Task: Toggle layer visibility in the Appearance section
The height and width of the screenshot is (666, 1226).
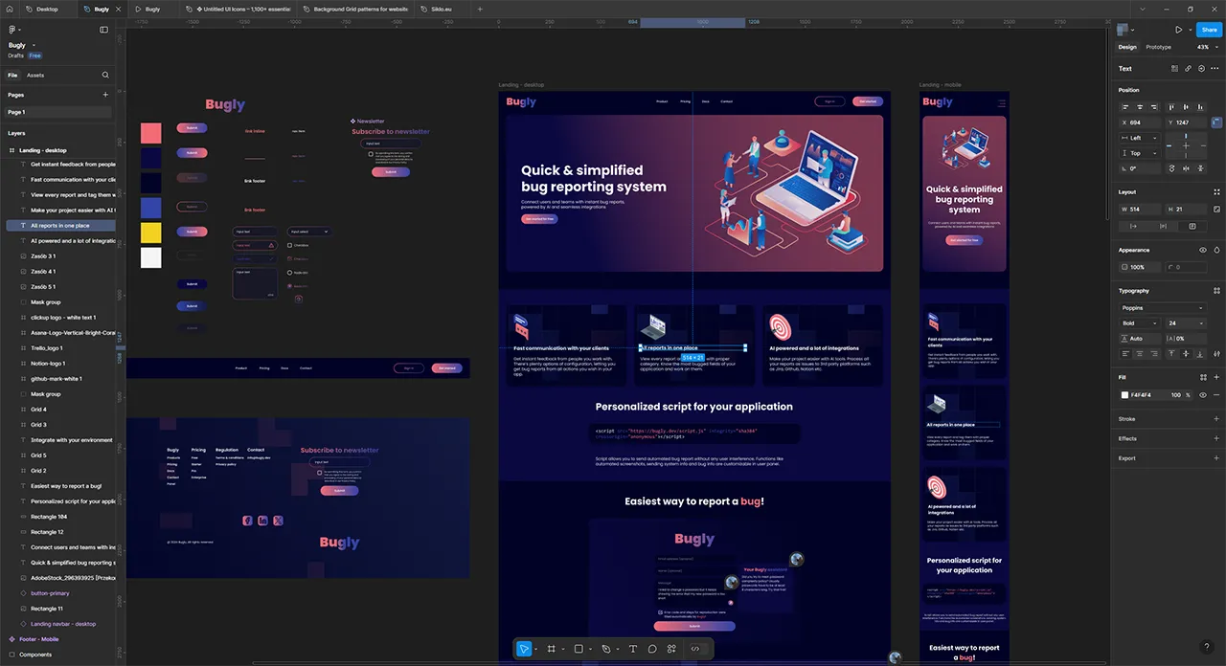Action: [x=1203, y=250]
